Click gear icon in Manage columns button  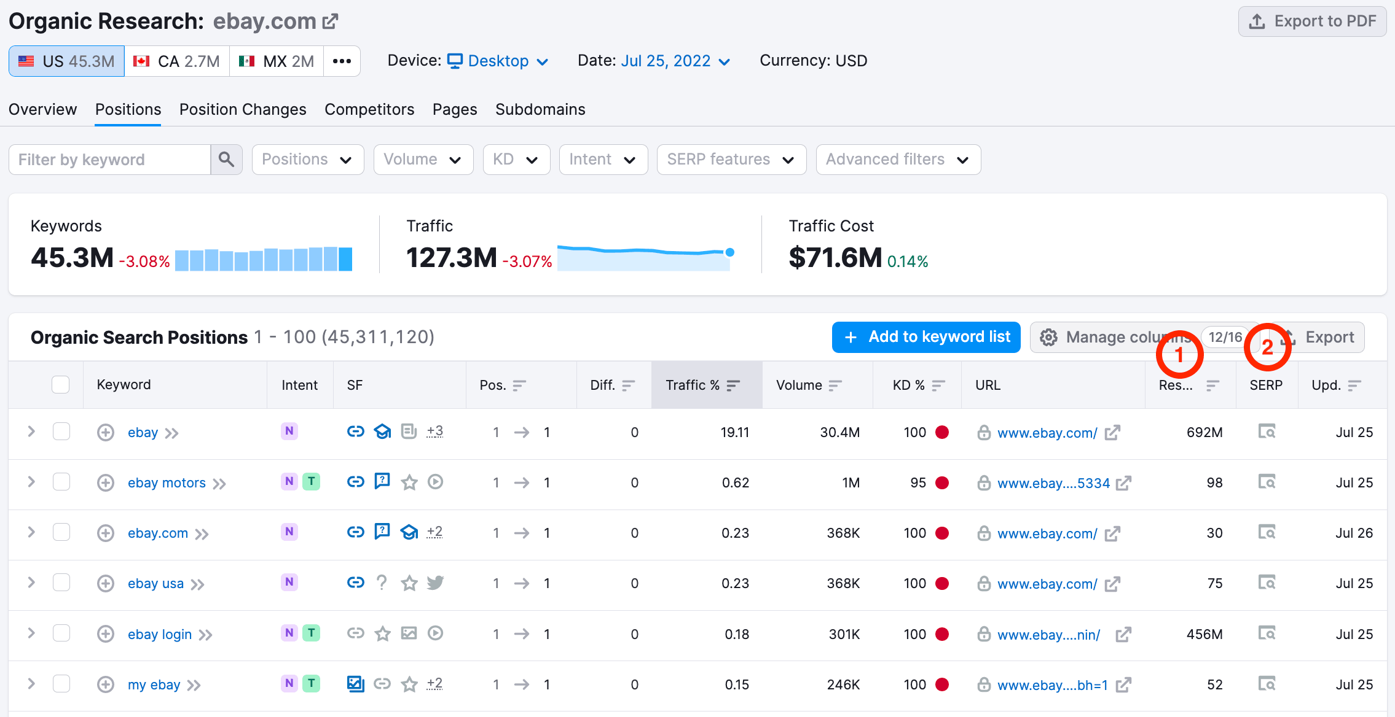1048,337
